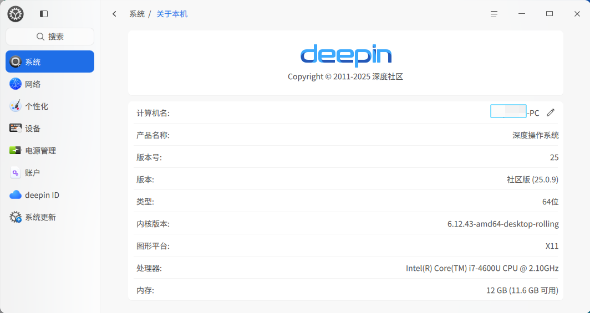Open the deepin ID sidebar category
Viewport: 590px width, 313px height.
click(50, 194)
